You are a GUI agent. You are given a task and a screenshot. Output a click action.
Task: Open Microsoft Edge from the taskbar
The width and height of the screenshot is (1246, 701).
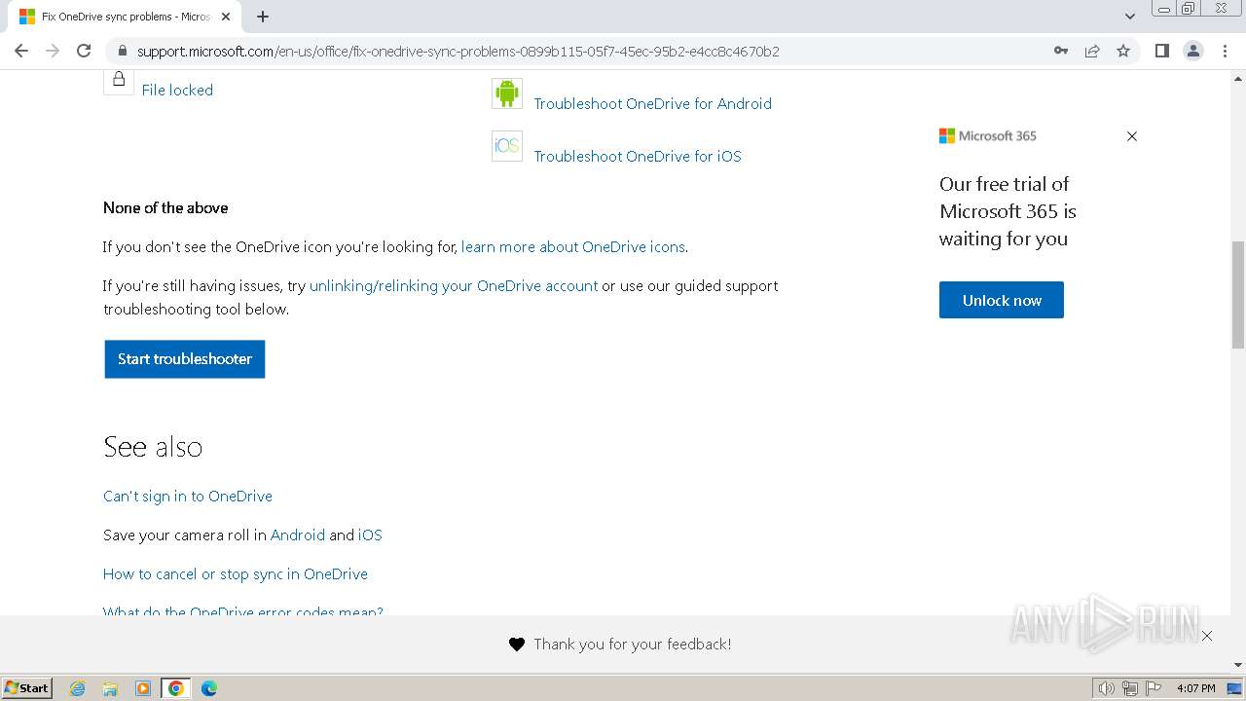[x=209, y=688]
